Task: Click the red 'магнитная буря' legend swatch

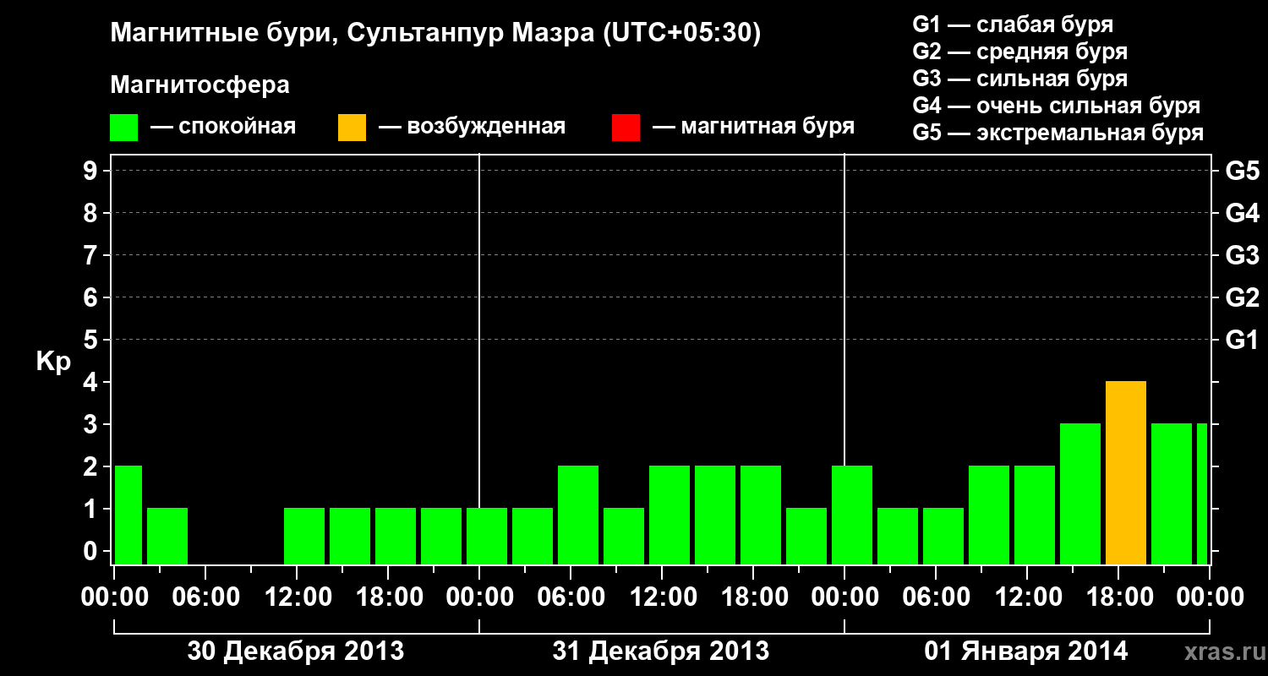Action: [626, 128]
